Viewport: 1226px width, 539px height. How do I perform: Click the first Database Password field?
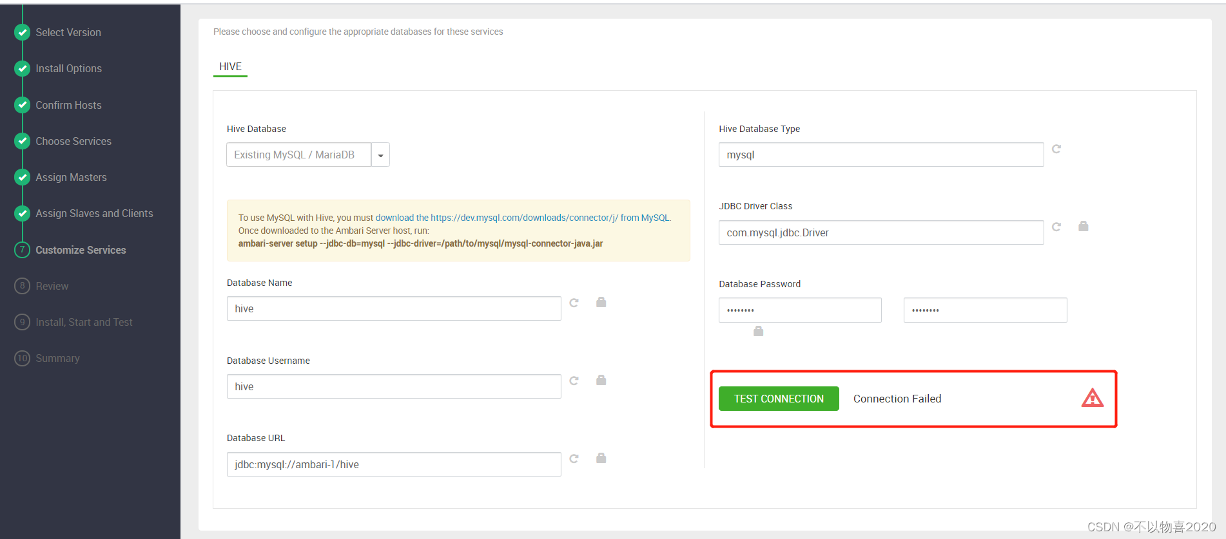pyautogui.click(x=800, y=310)
